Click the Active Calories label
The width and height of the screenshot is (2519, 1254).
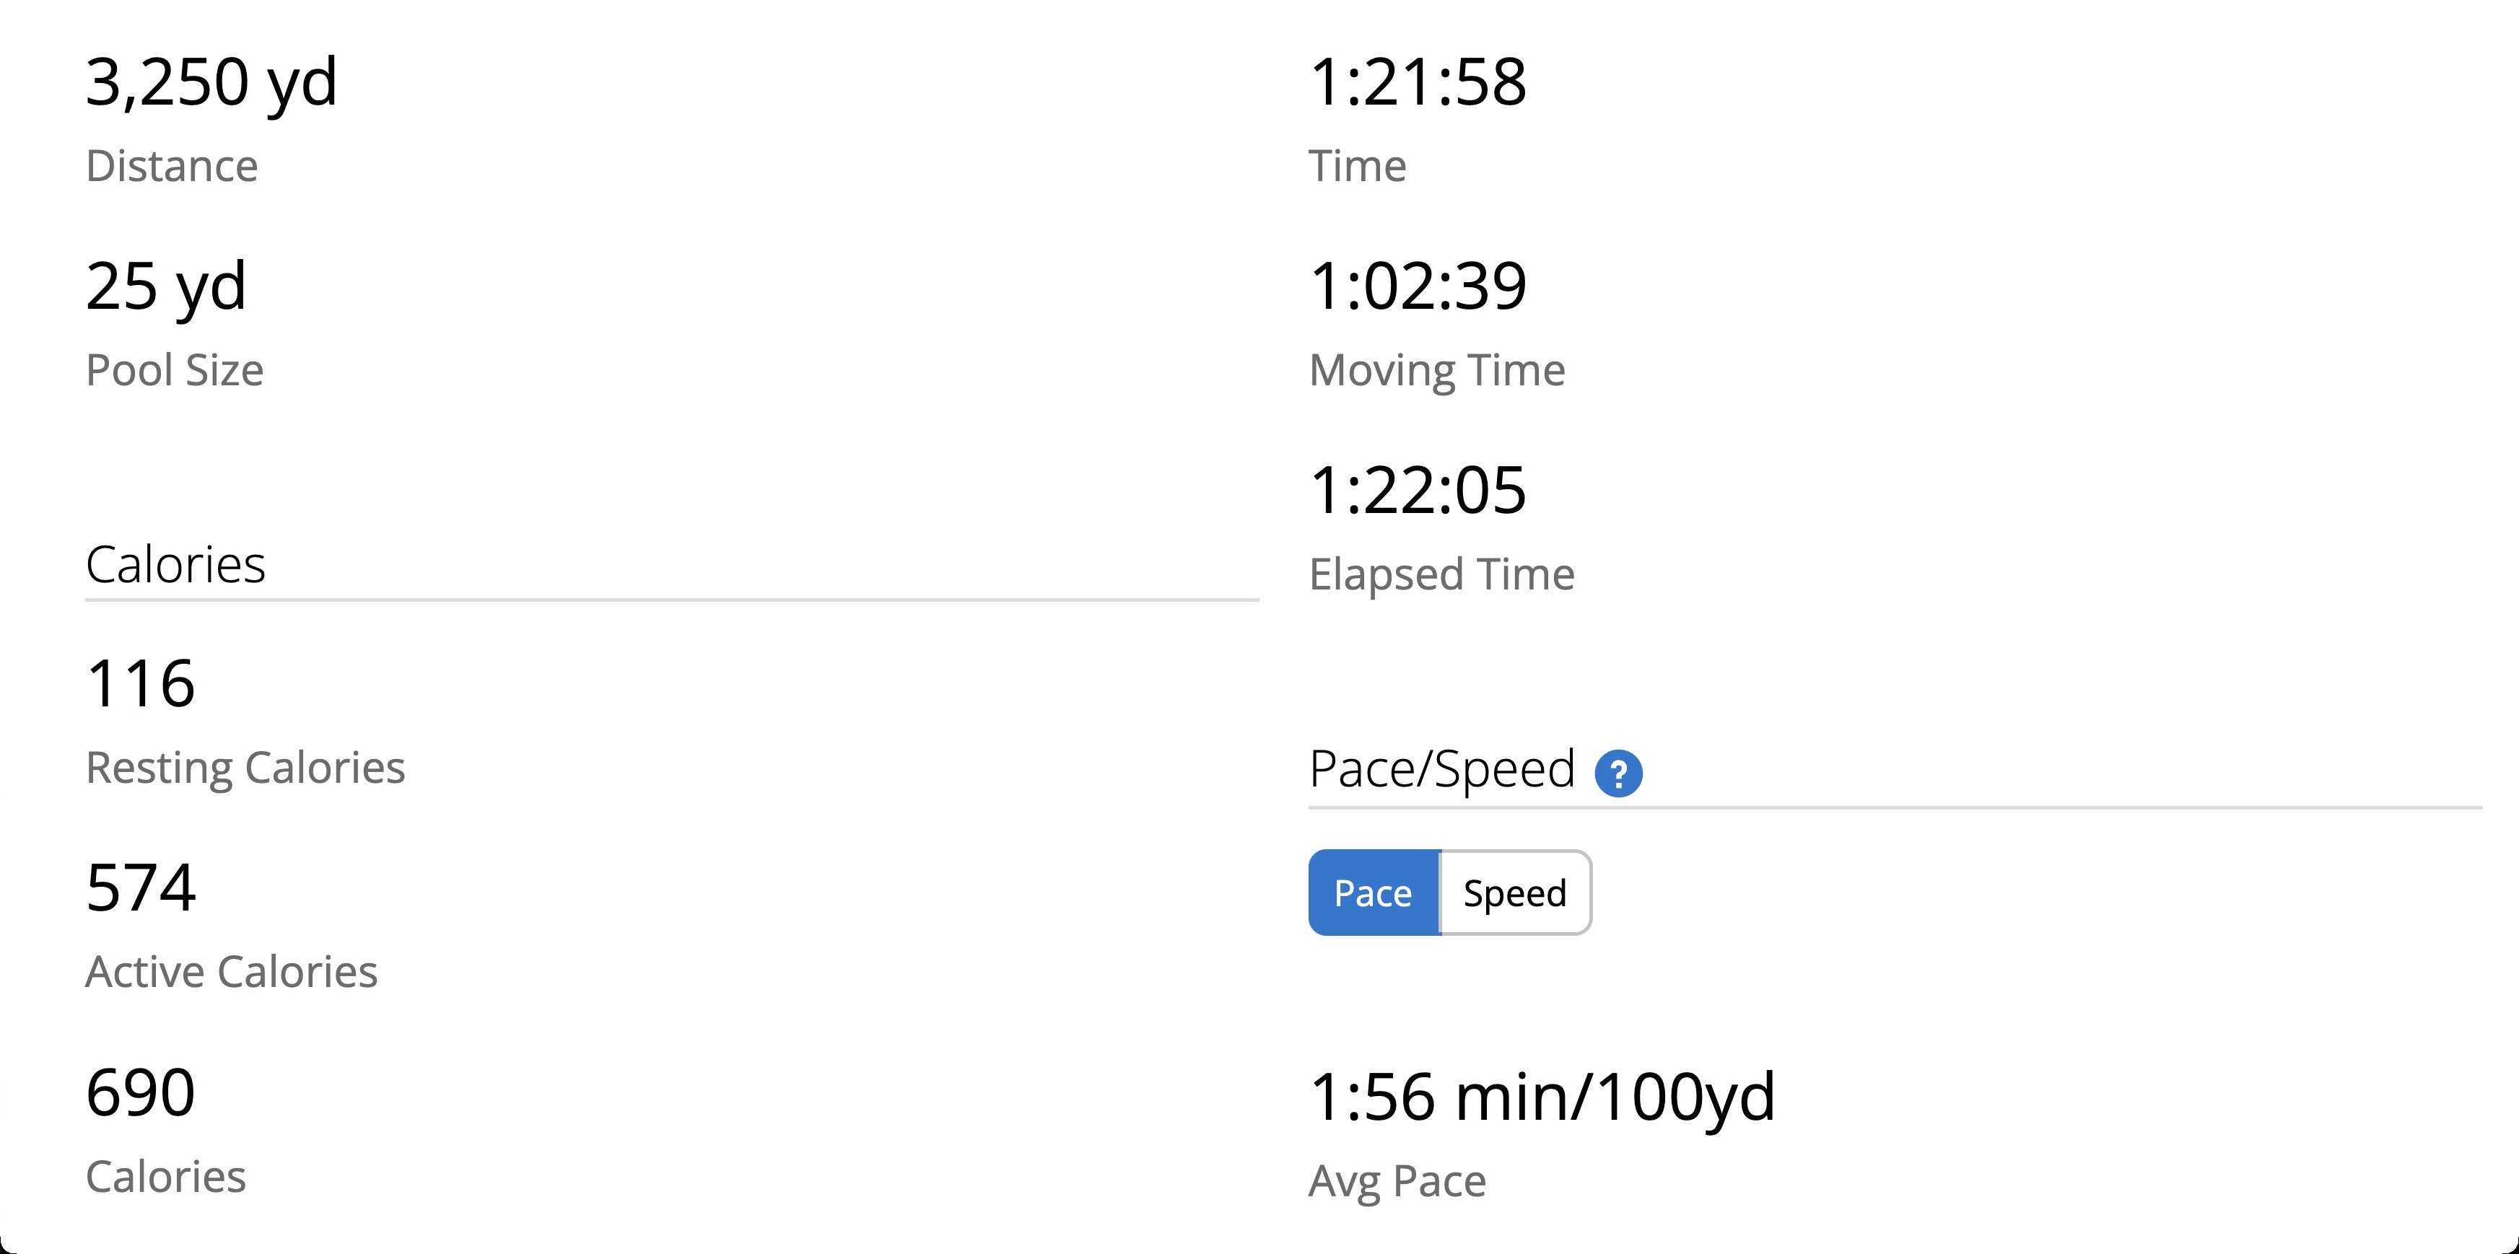[x=232, y=973]
